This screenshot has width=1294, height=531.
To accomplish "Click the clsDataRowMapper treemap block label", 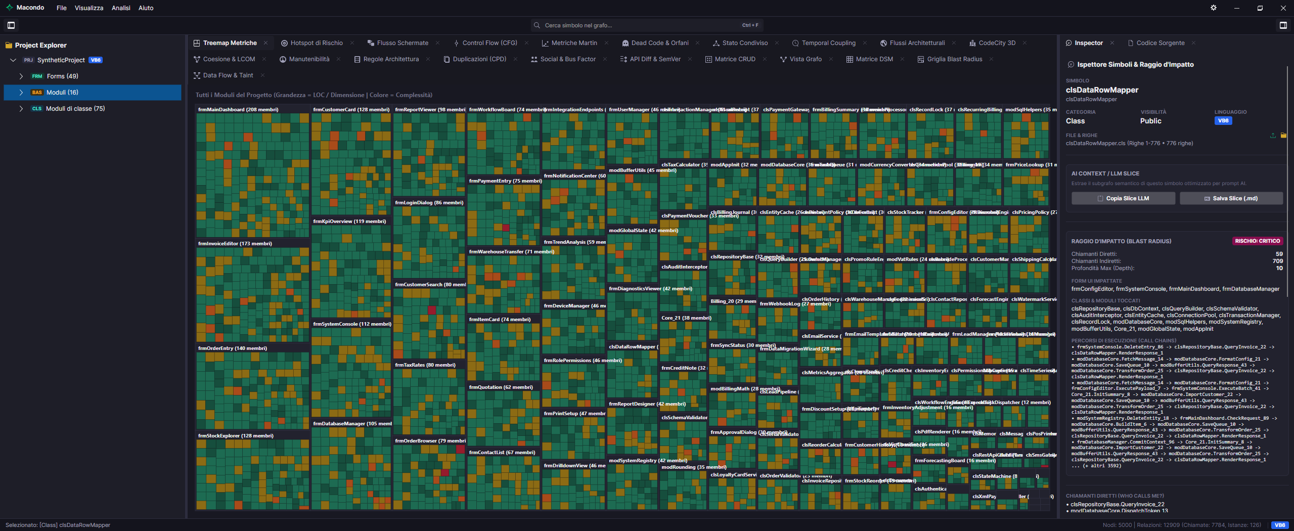I will pos(632,347).
